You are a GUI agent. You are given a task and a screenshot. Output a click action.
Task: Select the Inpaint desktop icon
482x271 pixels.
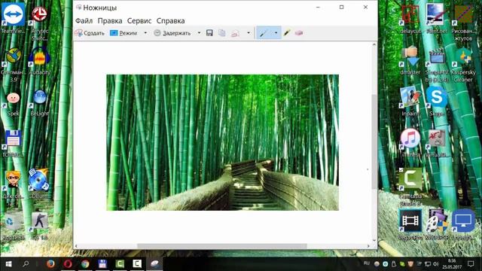(x=410, y=102)
